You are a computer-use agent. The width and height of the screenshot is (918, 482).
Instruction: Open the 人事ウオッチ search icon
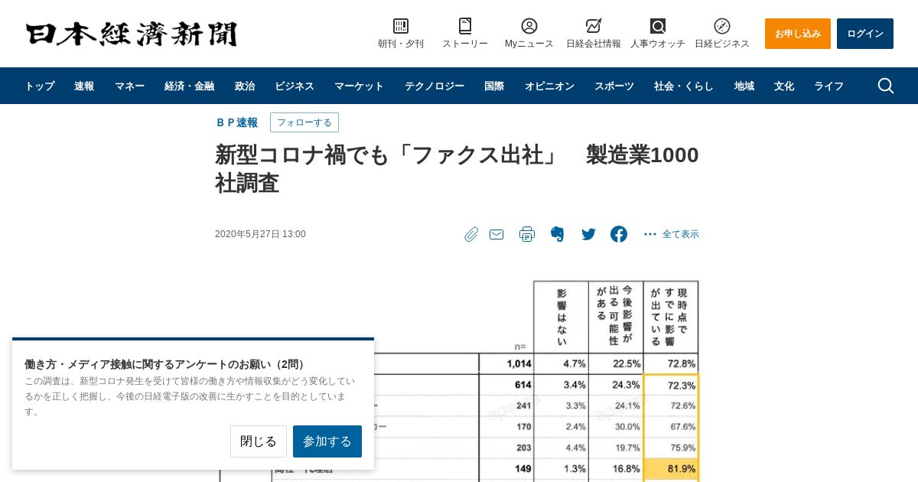(658, 26)
